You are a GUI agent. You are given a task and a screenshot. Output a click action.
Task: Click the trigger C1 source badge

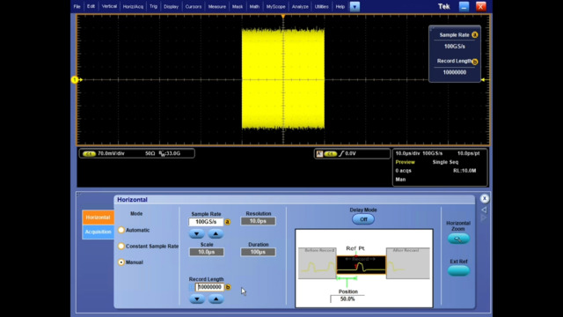(x=331, y=153)
